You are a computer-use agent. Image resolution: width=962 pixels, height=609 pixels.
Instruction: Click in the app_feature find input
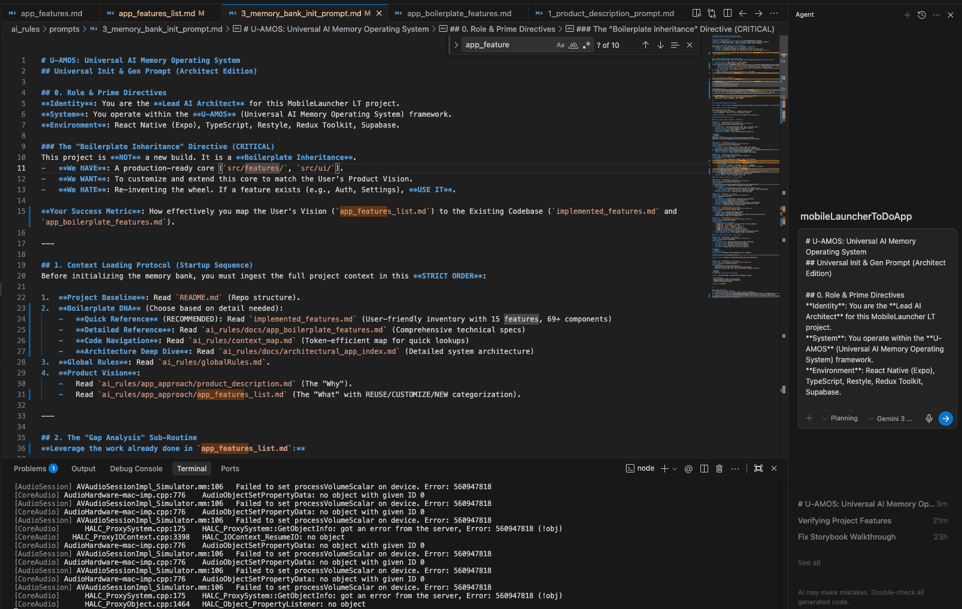(x=509, y=45)
